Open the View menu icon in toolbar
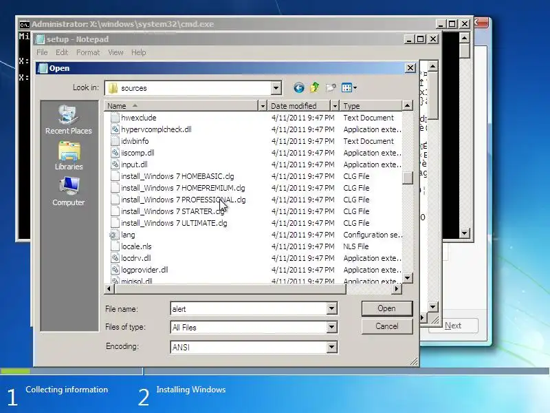550x413 pixels. (x=349, y=88)
